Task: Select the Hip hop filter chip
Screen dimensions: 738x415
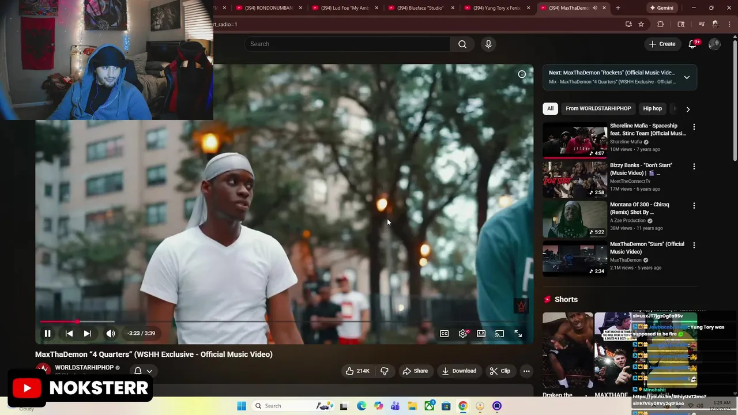Action: (x=652, y=108)
